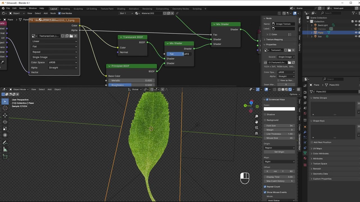Open the Object properties tab (orange square)

point(305,127)
